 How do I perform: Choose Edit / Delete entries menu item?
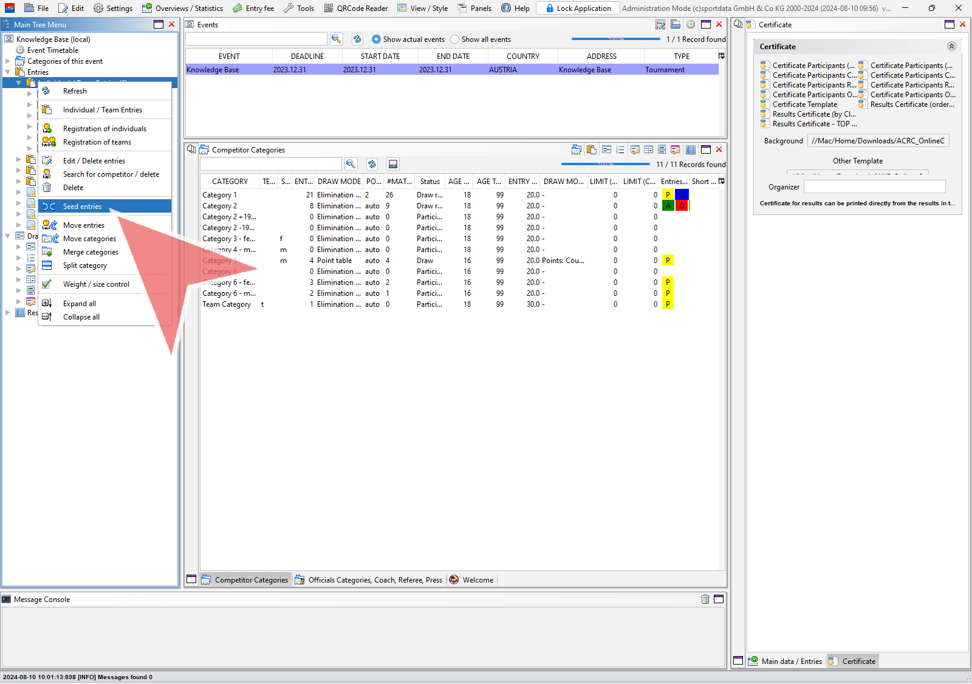click(104, 161)
